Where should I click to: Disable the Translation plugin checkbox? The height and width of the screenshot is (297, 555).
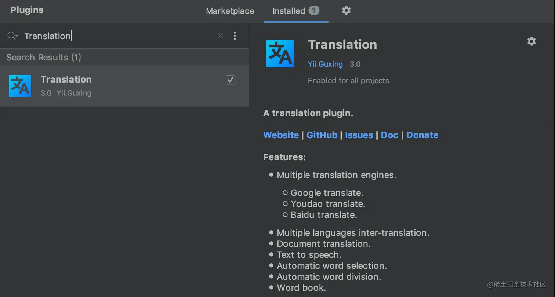coord(231,80)
